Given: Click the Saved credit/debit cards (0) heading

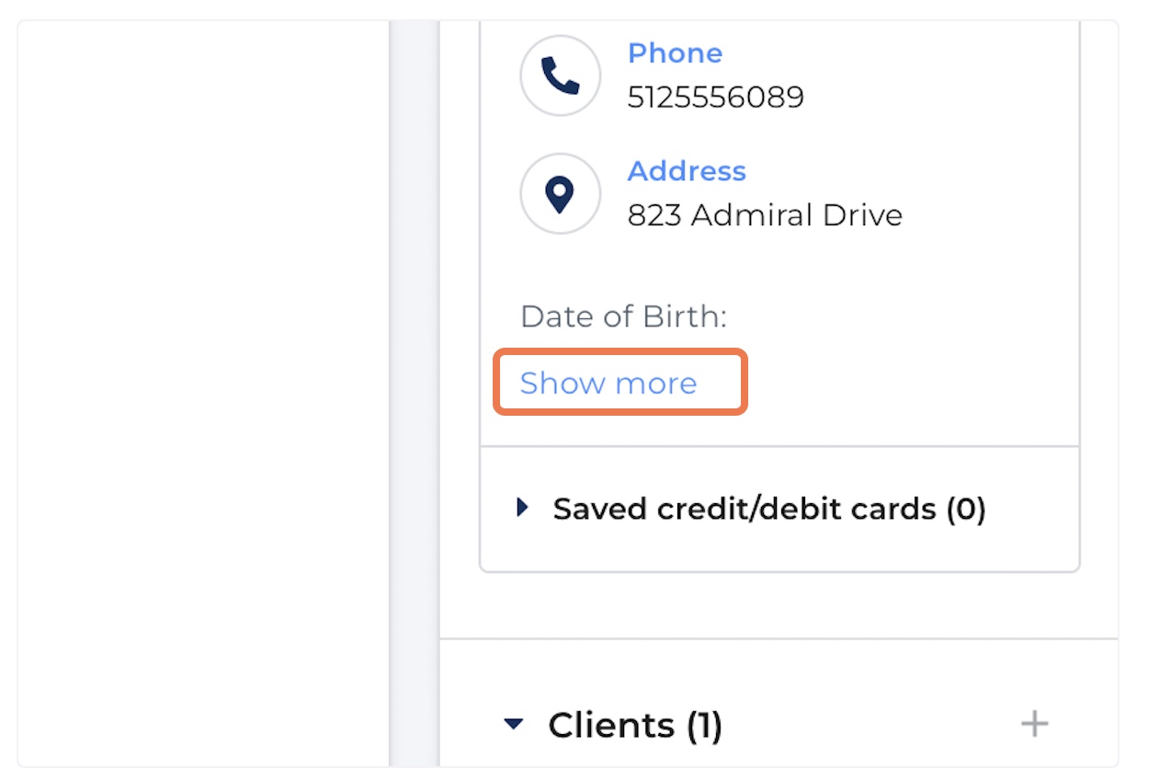Looking at the screenshot, I should (x=769, y=509).
